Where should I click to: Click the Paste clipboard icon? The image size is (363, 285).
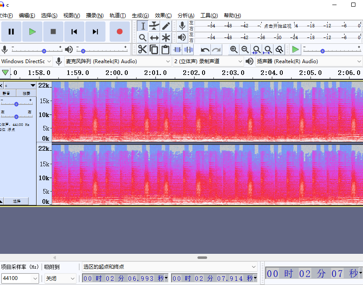166,50
